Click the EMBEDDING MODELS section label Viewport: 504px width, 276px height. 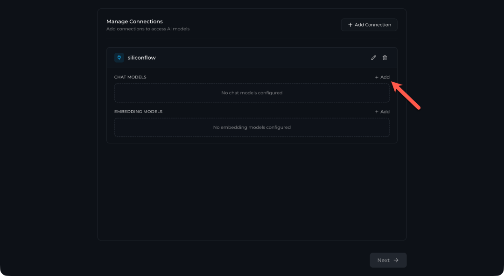click(x=138, y=112)
